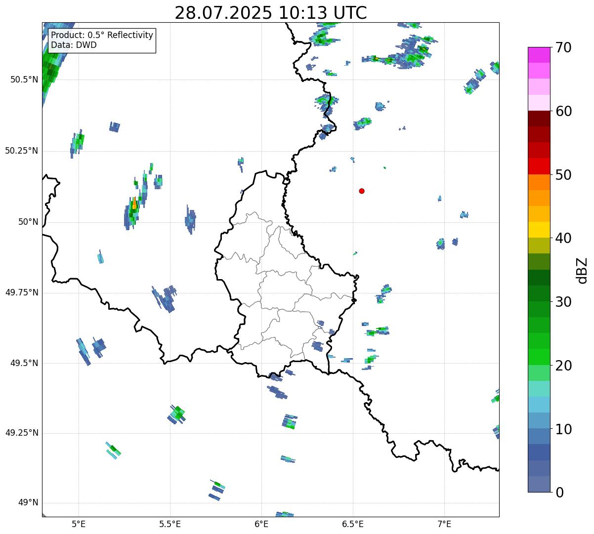Click the 'Product: 0.5° Reflectivity' label
Screen dimensions: 594x534
click(102, 36)
